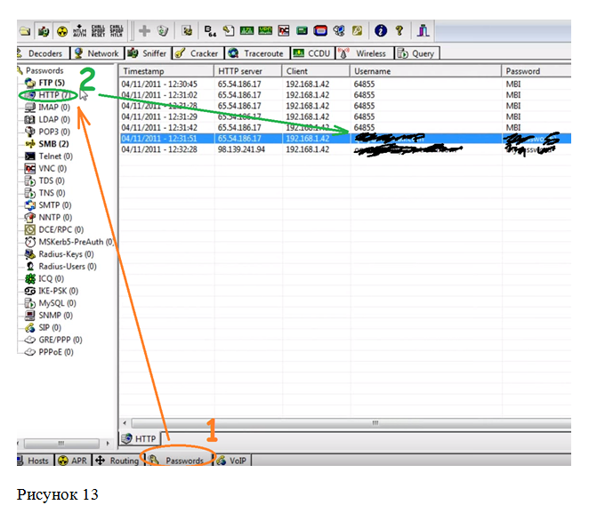Screen dimensions: 597x513
Task: Open the VNC password decoder toolbar icon
Action: tap(284, 31)
